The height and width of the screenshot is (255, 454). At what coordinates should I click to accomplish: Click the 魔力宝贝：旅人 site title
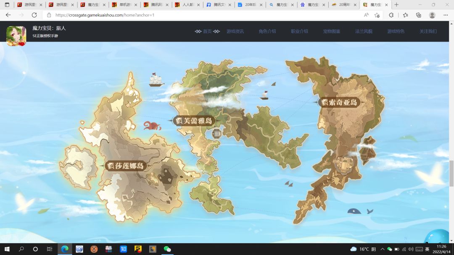tap(49, 28)
